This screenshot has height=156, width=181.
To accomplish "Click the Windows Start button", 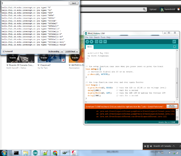I will pyautogui.click(x=4, y=153).
